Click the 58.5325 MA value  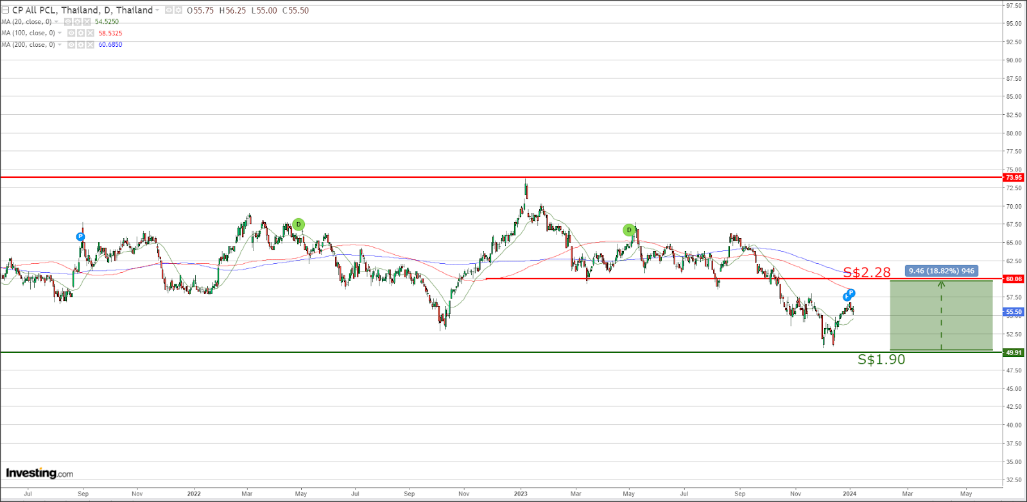click(x=110, y=33)
